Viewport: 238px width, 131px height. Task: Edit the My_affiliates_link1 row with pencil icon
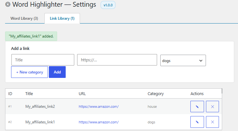[x=197, y=122]
